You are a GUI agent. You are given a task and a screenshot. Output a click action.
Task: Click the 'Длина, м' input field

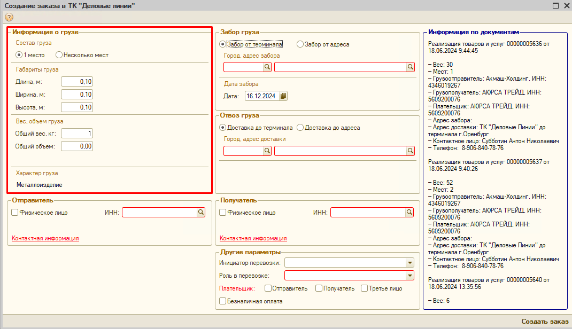(x=77, y=82)
